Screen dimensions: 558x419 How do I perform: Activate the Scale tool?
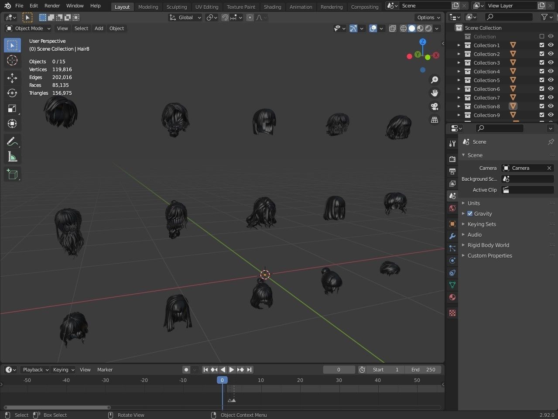coord(12,108)
